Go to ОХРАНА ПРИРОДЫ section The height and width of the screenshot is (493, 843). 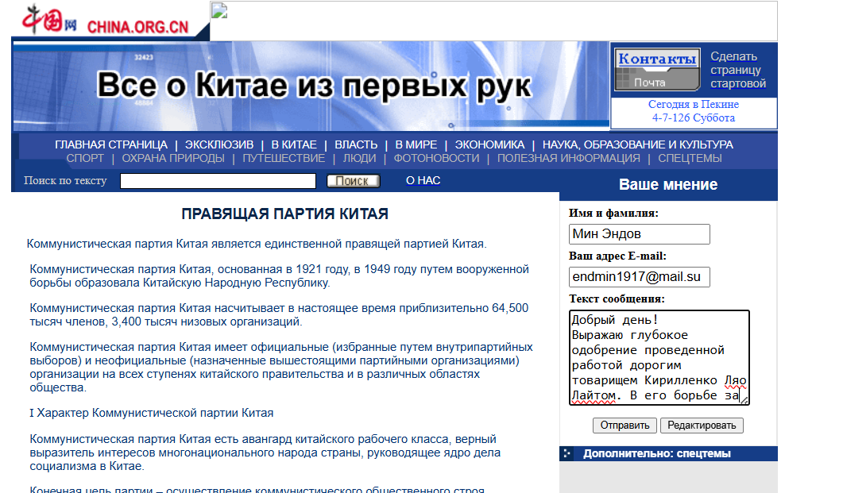[173, 159]
